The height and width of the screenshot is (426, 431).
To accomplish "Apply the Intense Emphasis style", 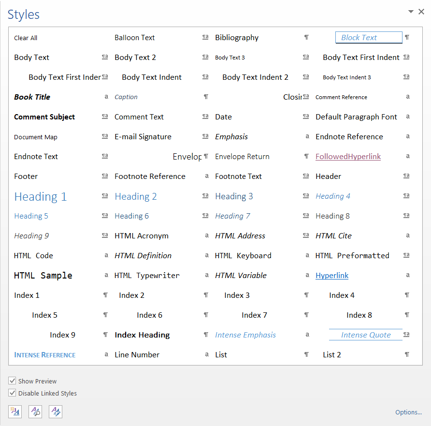I will click(245, 335).
